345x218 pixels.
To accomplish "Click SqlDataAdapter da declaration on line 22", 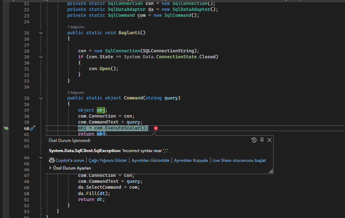I will point(143,9).
